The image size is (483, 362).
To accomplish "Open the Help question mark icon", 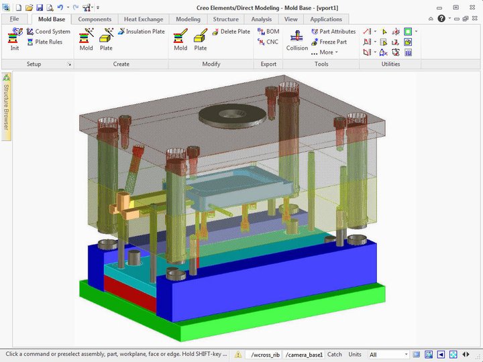I will pyautogui.click(x=441, y=19).
